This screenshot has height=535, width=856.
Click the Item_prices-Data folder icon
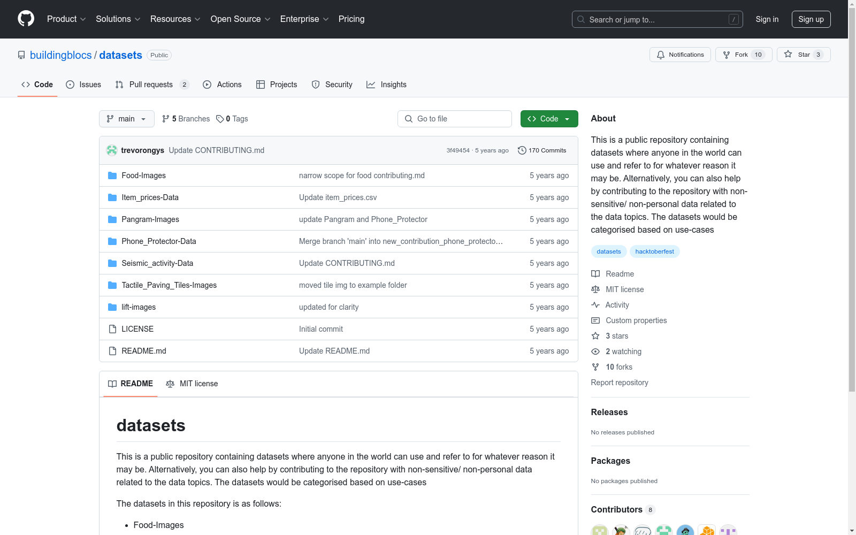tap(112, 197)
